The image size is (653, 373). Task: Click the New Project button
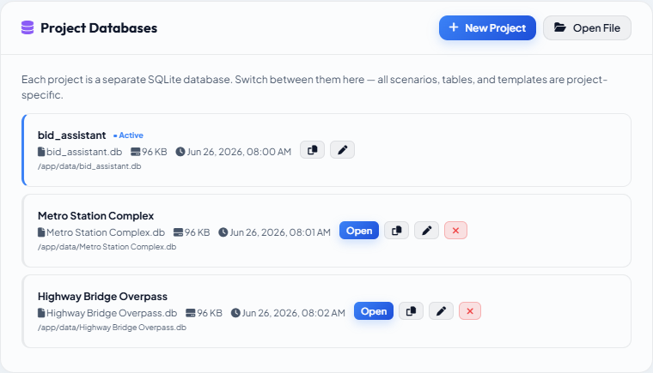coord(487,27)
